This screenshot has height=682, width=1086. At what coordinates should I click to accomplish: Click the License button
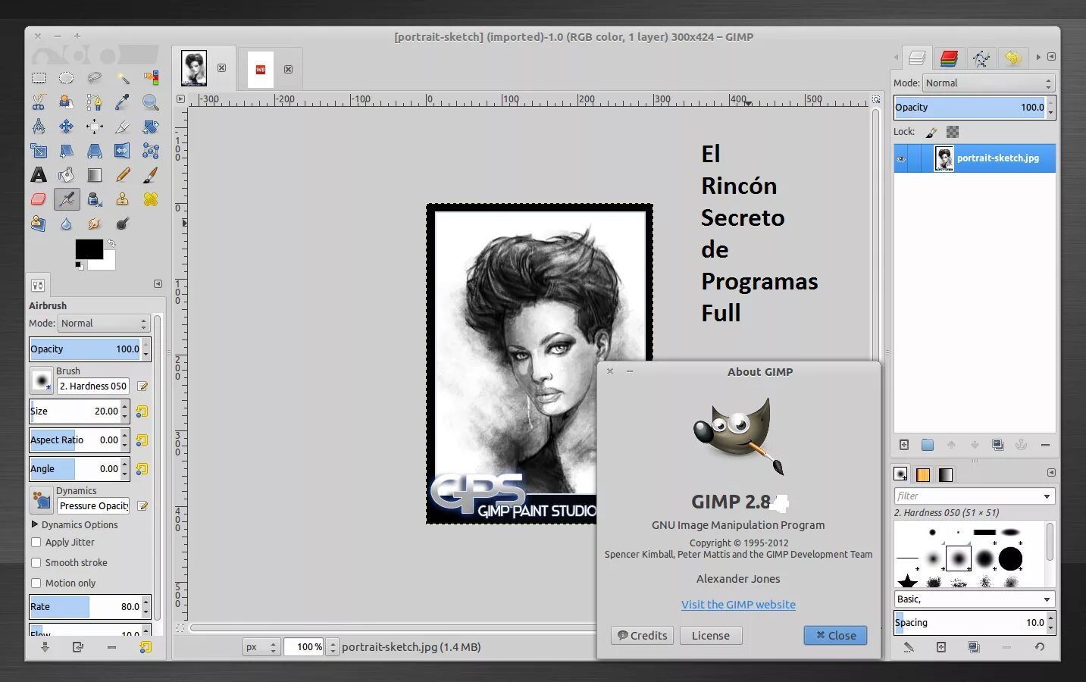pos(711,636)
